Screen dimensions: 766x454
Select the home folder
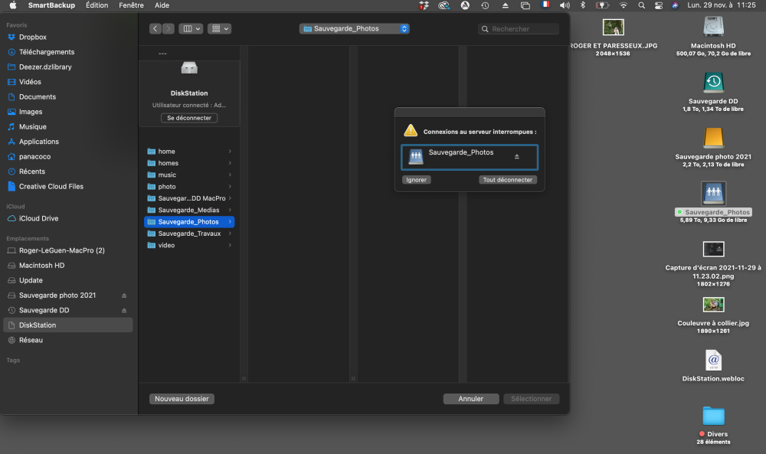coord(189,152)
